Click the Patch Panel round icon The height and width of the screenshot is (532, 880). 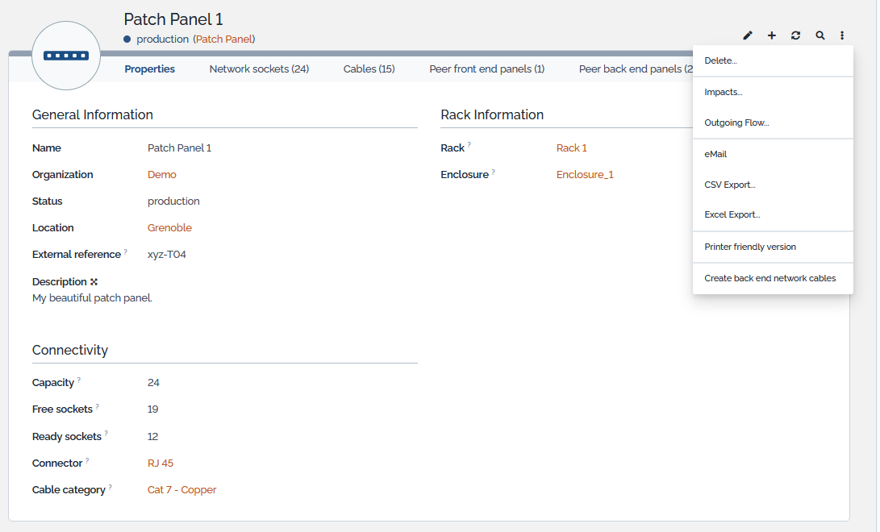pyautogui.click(x=65, y=56)
